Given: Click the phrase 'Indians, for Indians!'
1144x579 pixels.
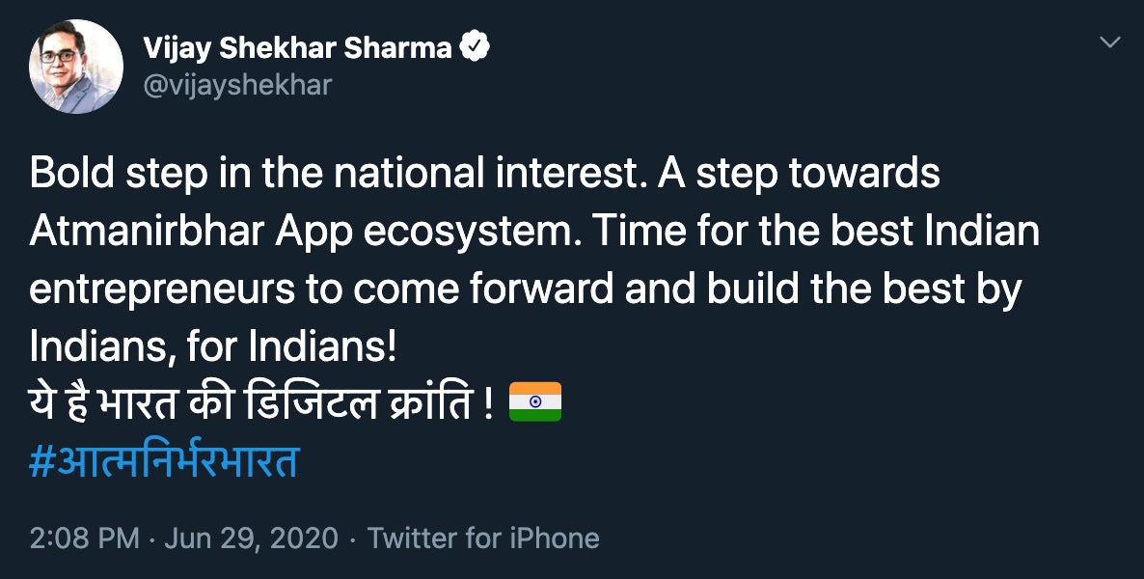Looking at the screenshot, I should point(213,347).
